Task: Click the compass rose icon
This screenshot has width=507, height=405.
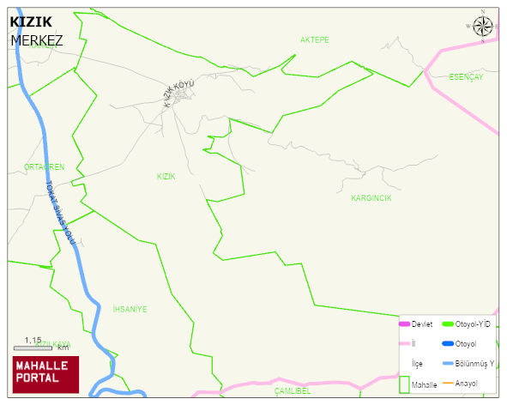Action: point(482,27)
